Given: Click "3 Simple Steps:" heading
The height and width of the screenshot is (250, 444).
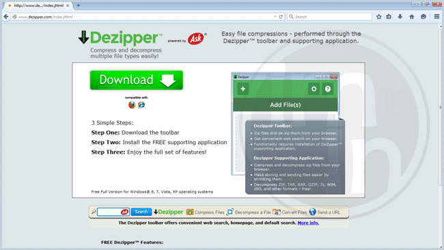Looking at the screenshot, I should pos(112,123).
